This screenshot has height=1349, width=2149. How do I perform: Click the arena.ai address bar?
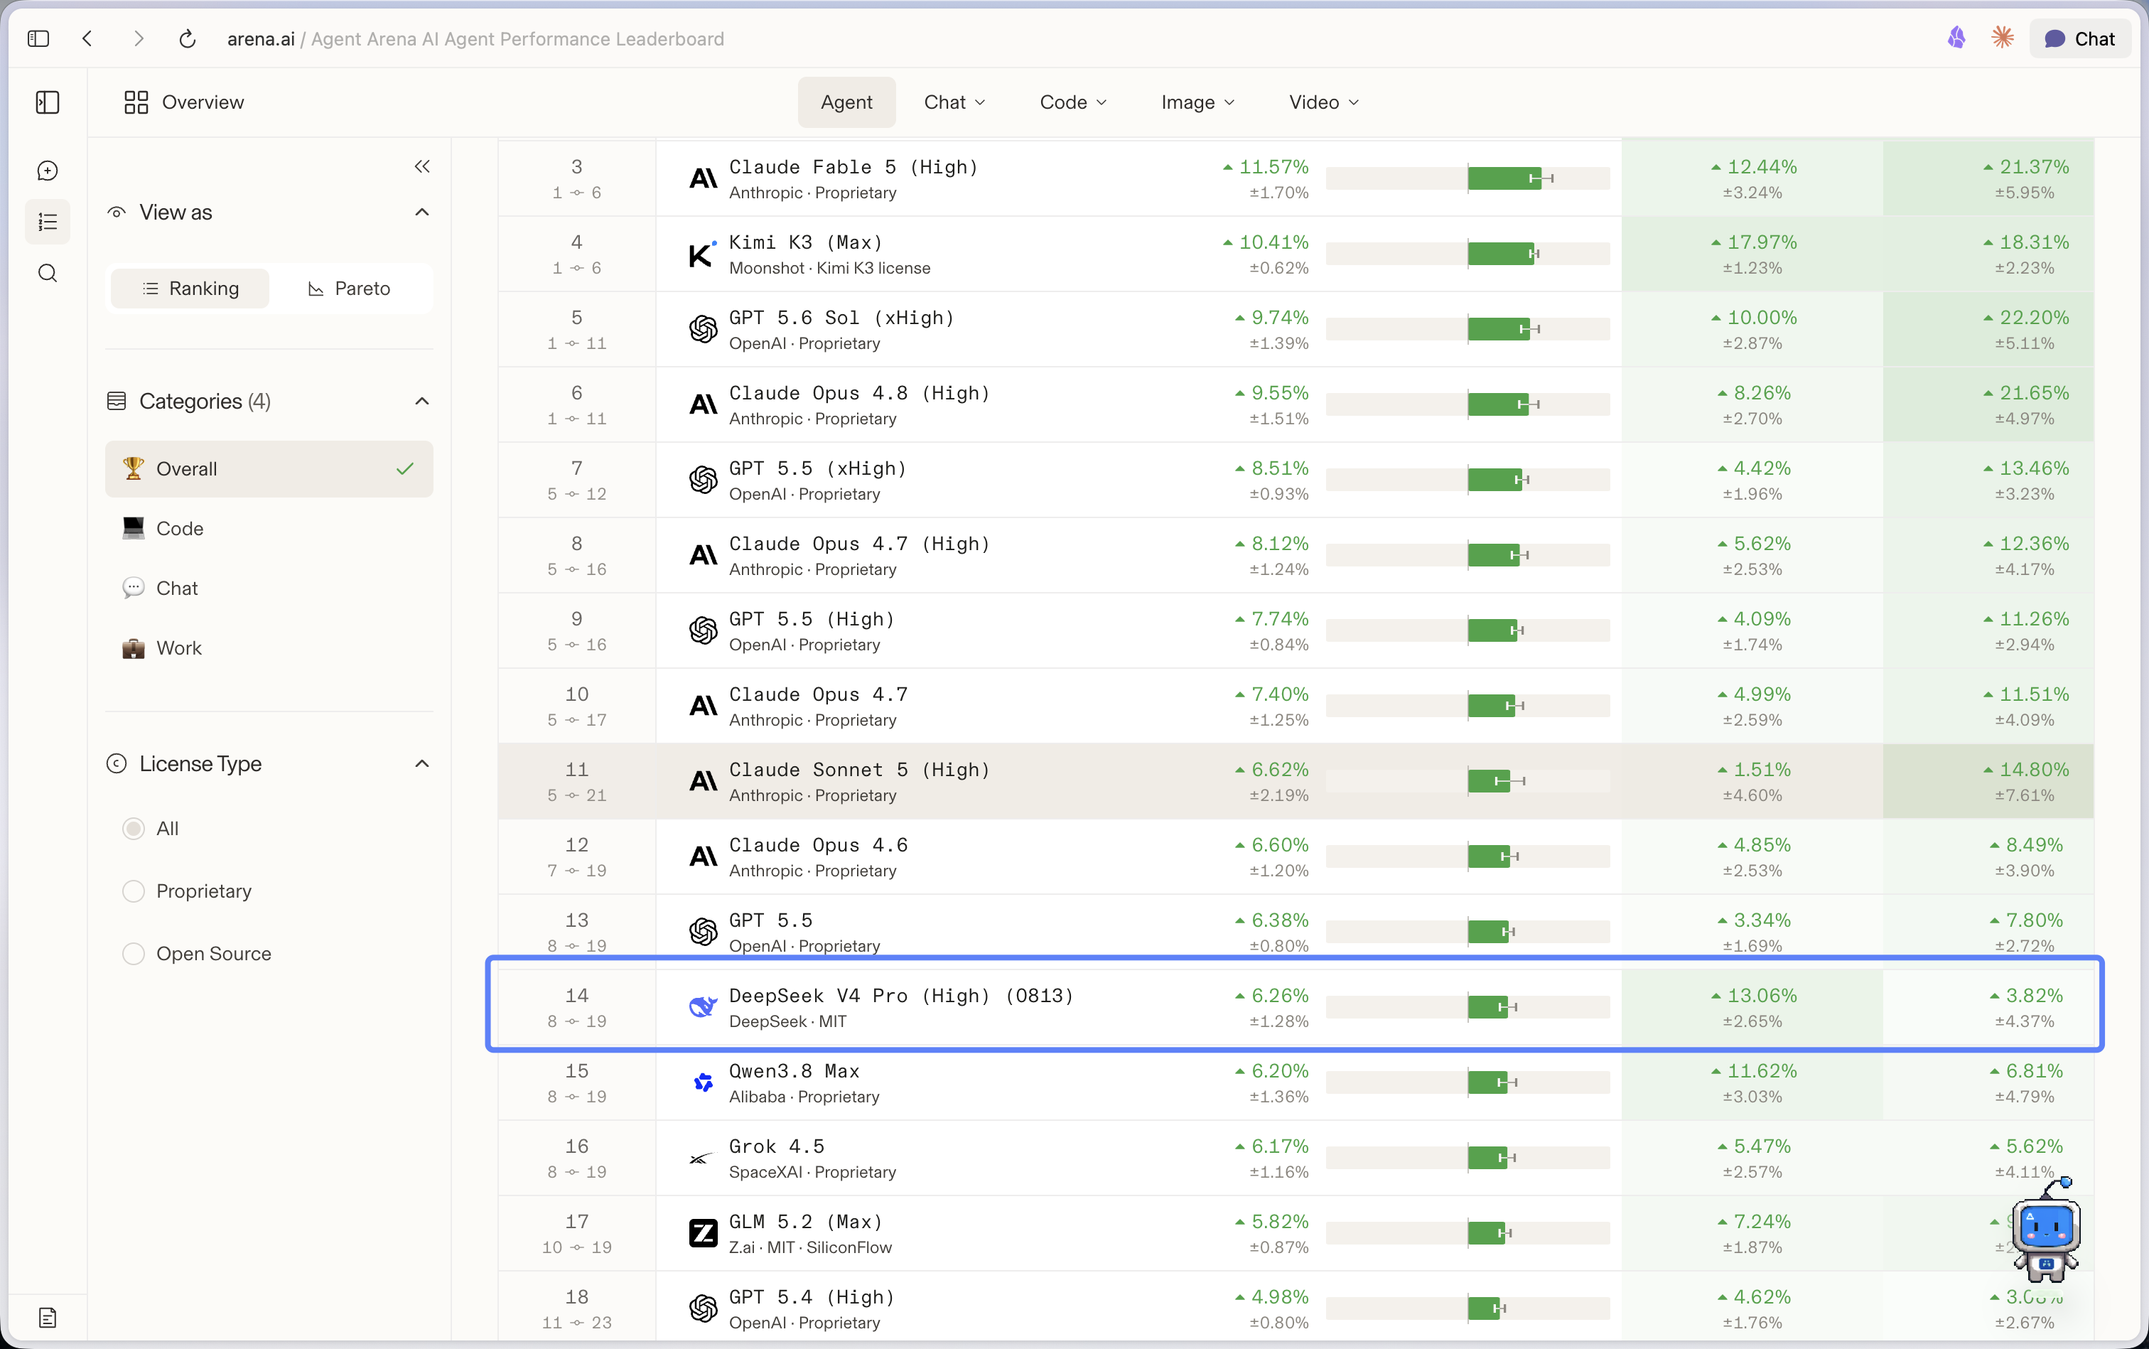click(x=475, y=38)
